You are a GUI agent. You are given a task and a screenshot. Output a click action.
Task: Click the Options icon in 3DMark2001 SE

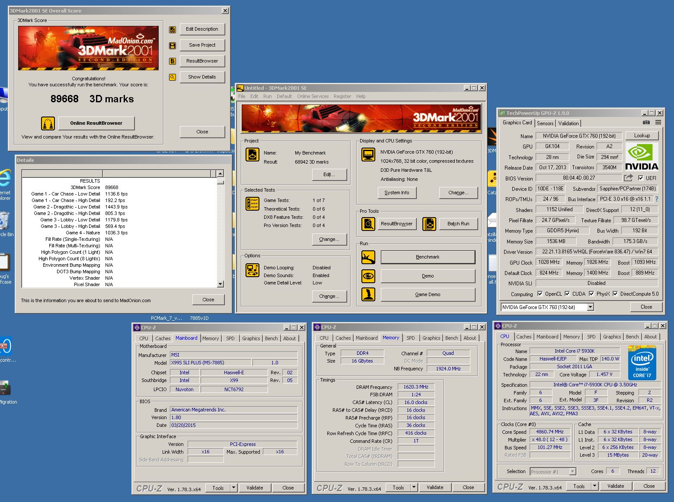coord(252,270)
